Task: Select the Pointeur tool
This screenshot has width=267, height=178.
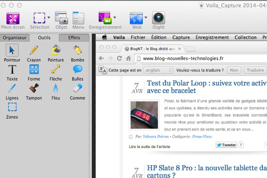Action: point(12,50)
